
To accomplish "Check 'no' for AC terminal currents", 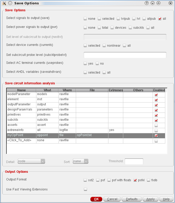I will click(97, 63).
